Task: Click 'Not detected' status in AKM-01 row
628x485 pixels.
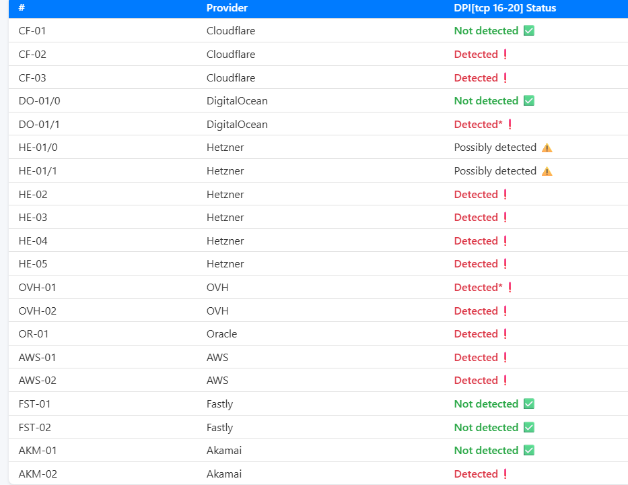Action: pyautogui.click(x=486, y=451)
